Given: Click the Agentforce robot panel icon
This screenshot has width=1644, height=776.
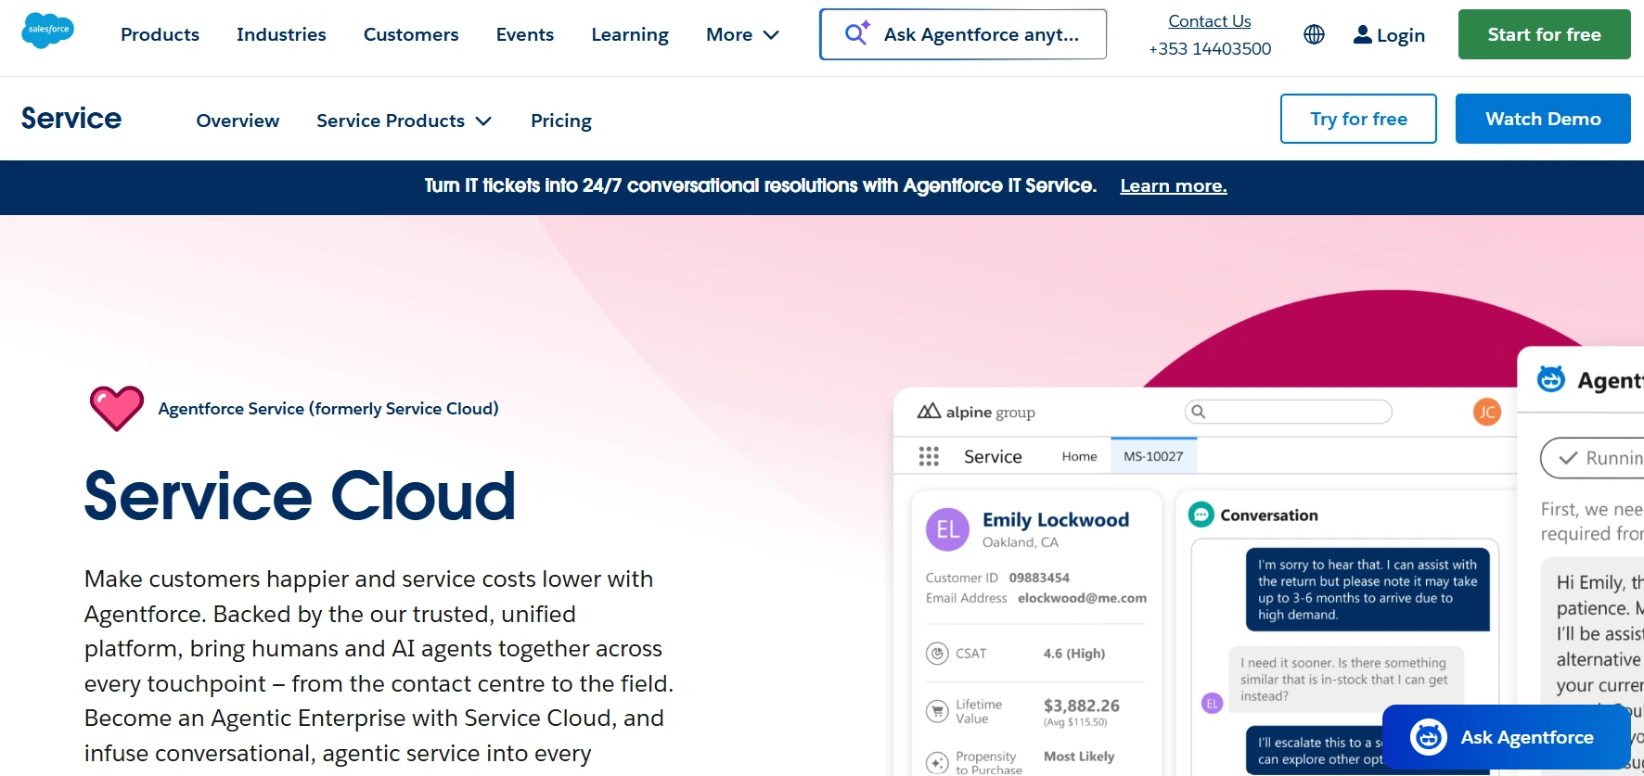Looking at the screenshot, I should point(1551,379).
